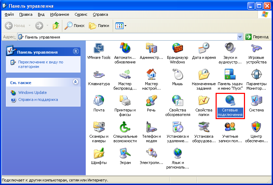Go up one folder level
Viewport: 273px width, 185px height.
(56, 26)
